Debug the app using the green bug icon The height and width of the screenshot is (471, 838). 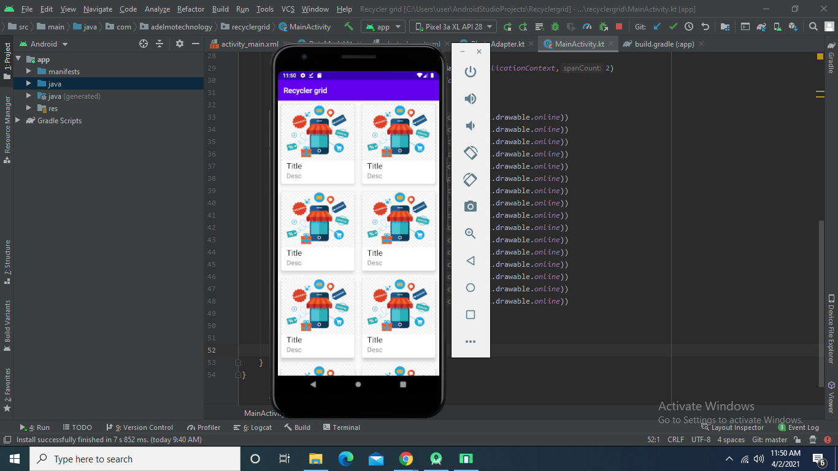tap(555, 26)
